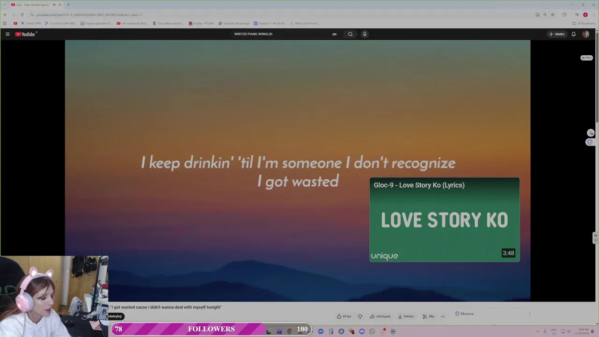This screenshot has height=337, width=599.
Task: Go back with the browser back arrow
Action: pos(5,15)
